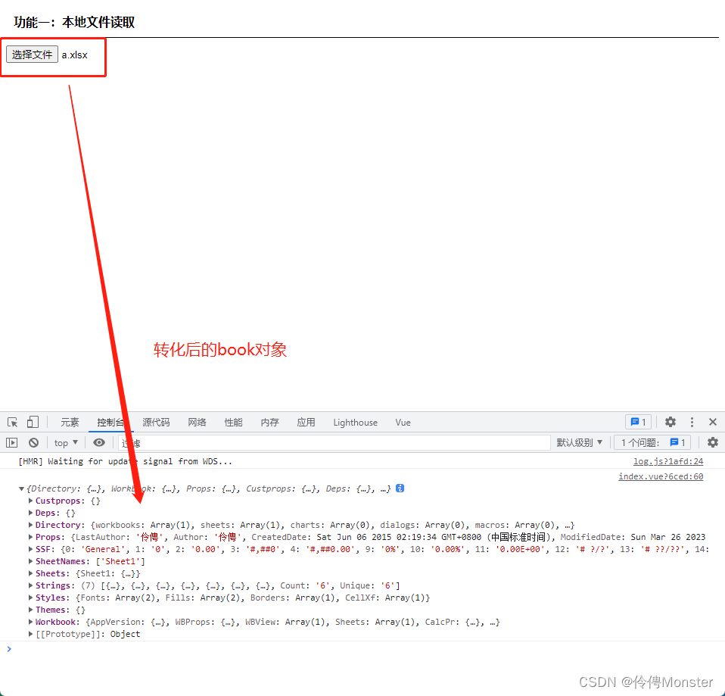Switch to the 内存 tab
The image size is (725, 696).
point(269,423)
